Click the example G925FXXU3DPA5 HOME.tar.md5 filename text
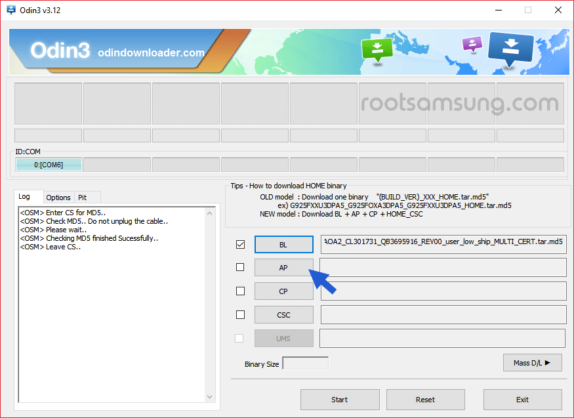Viewport: 574px width, 418px height. pyautogui.click(x=401, y=205)
